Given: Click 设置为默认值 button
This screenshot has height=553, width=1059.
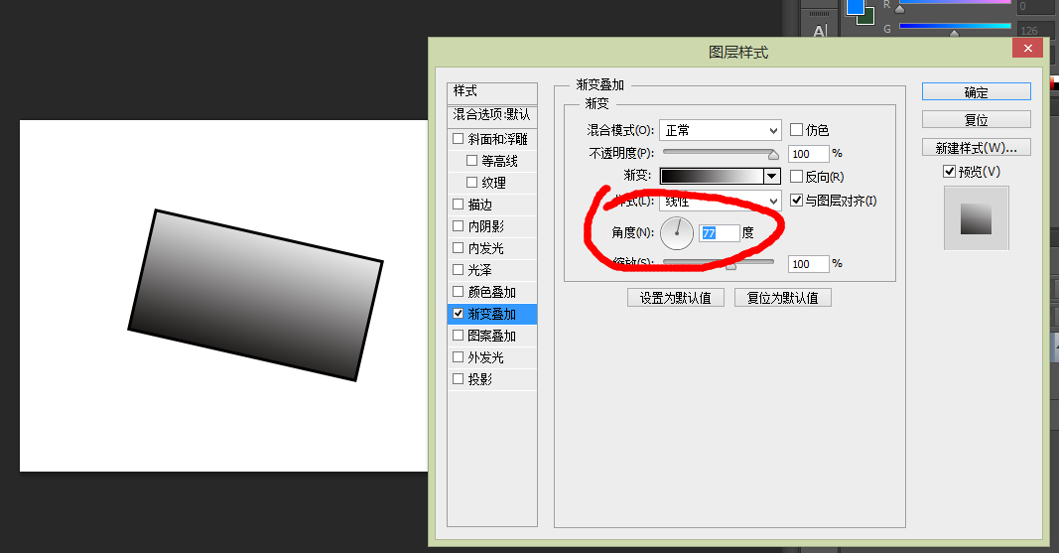Looking at the screenshot, I should 675,298.
